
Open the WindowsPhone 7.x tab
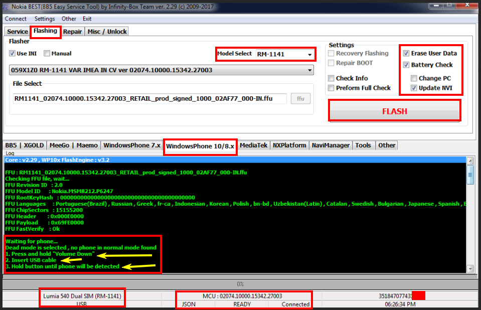click(x=132, y=145)
